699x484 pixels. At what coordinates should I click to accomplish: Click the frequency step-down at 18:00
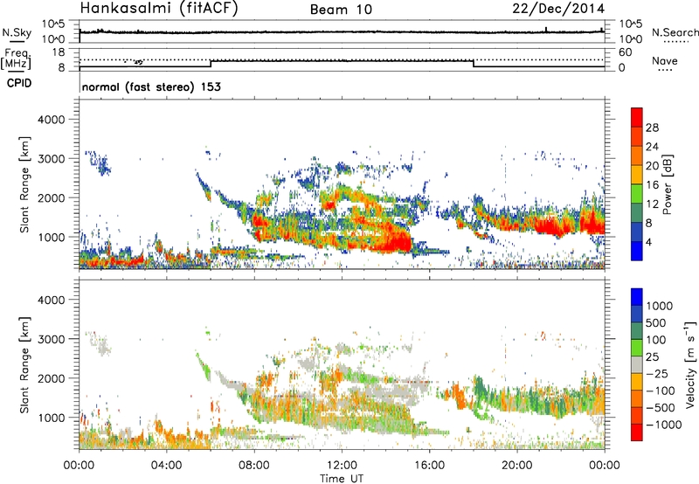pyautogui.click(x=474, y=64)
